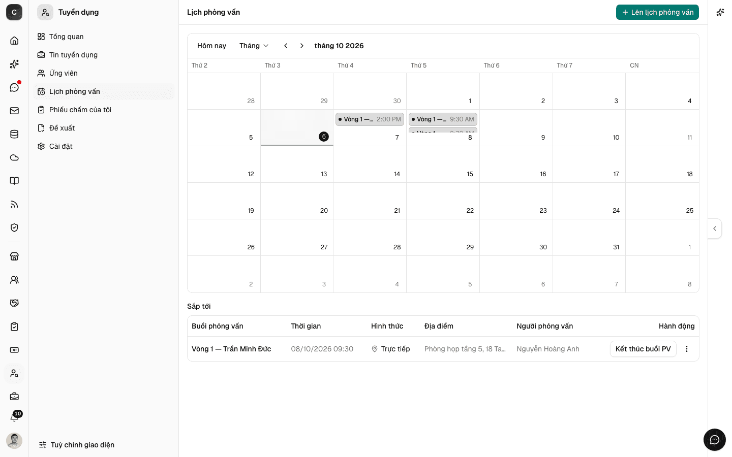The width and height of the screenshot is (732, 457).
Task: Open the chat messages icon with red dot
Action: coord(14,87)
